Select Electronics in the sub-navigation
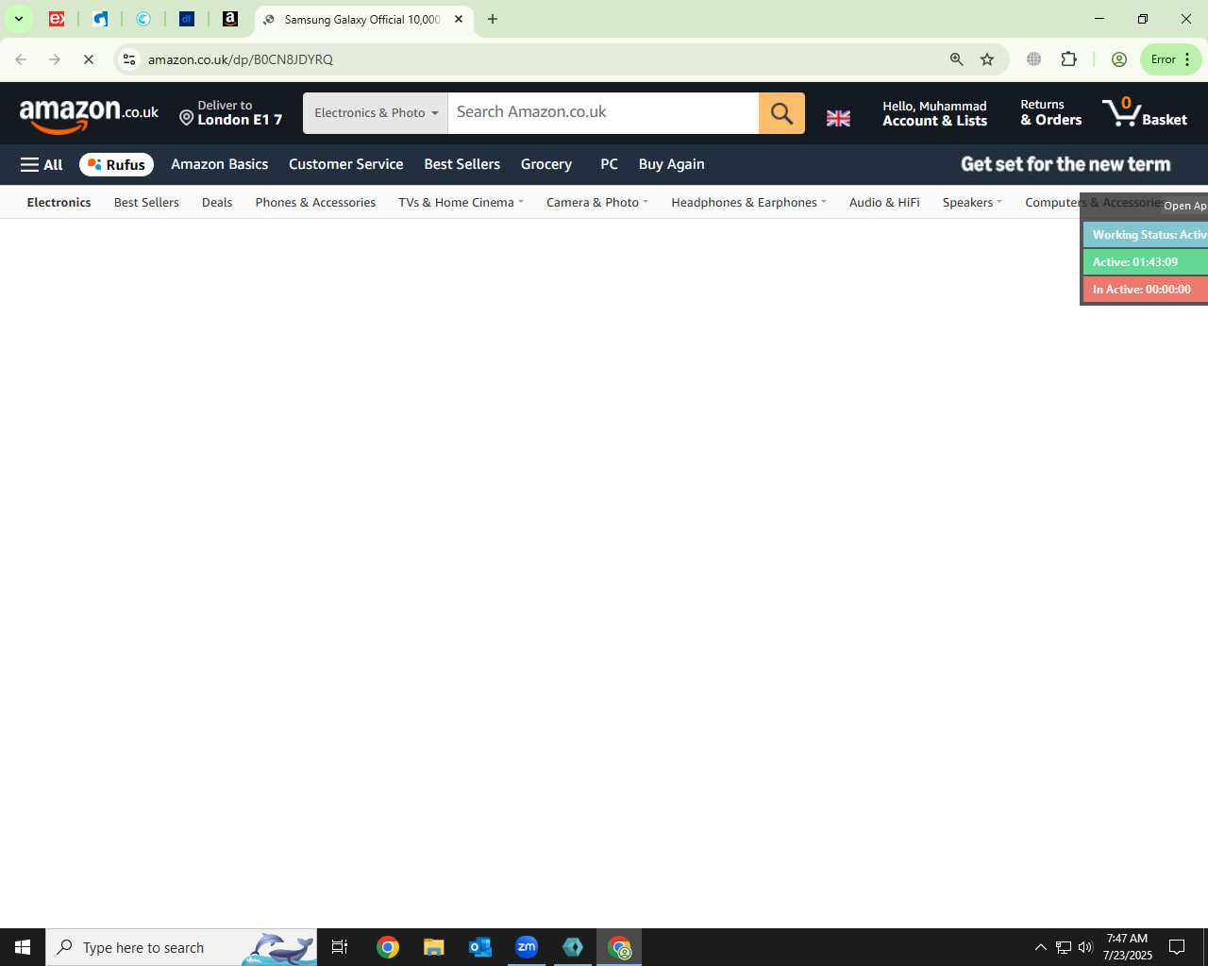The width and height of the screenshot is (1208, 966). (59, 202)
